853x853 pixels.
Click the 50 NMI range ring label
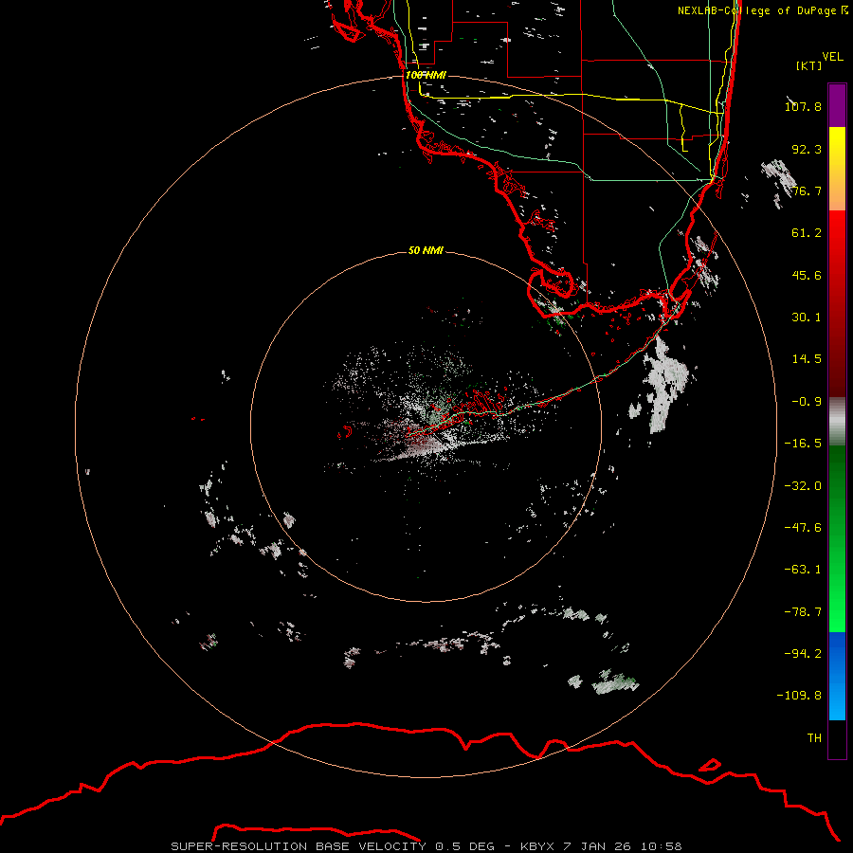click(426, 250)
